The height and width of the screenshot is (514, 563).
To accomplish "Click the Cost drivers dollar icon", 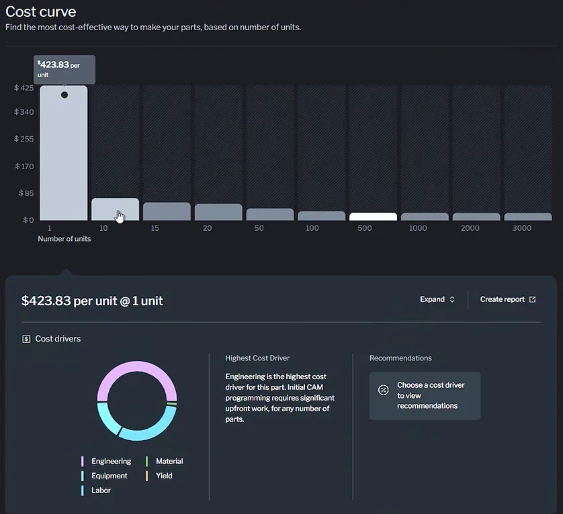I will 26,339.
